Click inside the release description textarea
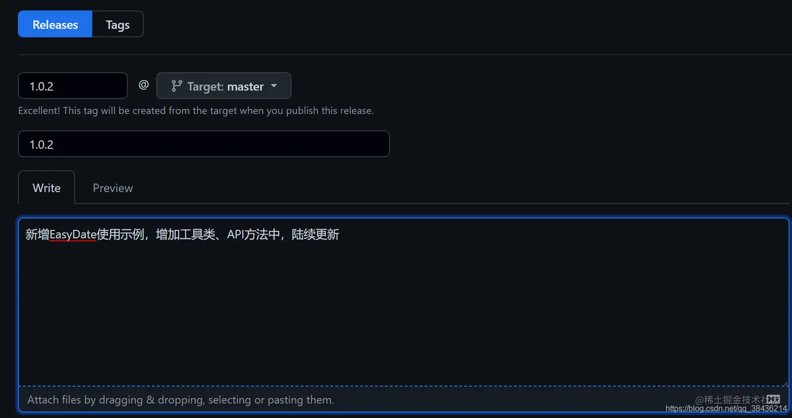This screenshot has height=418, width=792. point(403,302)
